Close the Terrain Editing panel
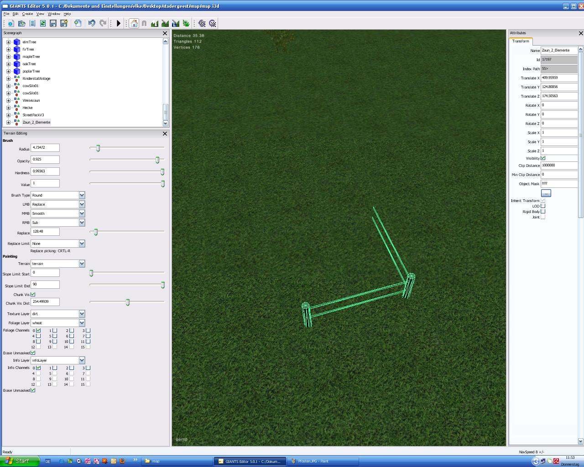The image size is (584, 467). [165, 134]
